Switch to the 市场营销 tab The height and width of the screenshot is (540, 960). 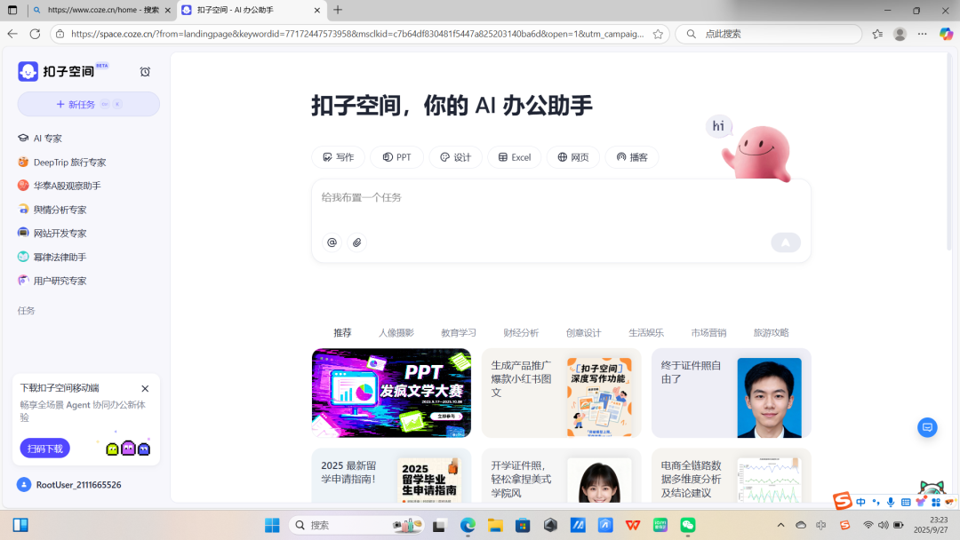(x=708, y=333)
